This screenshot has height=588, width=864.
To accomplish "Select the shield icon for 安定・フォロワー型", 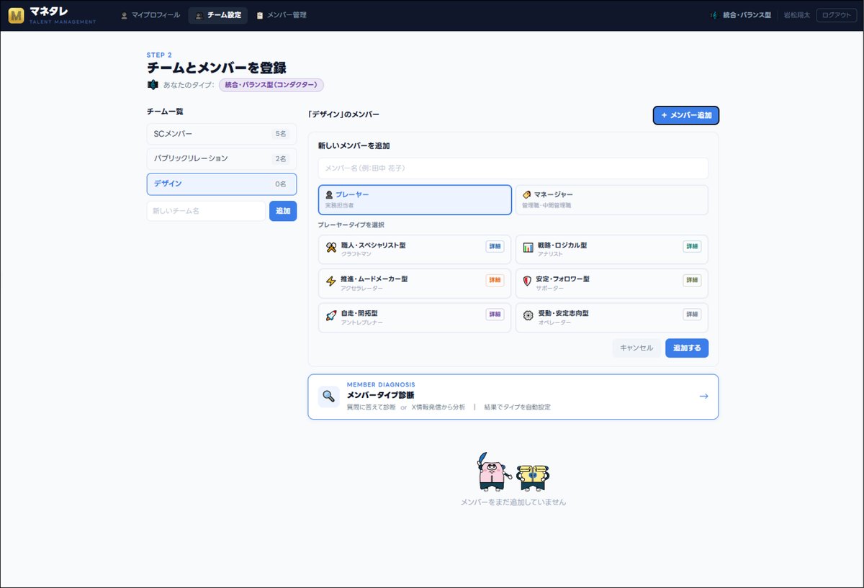I will click(x=528, y=281).
